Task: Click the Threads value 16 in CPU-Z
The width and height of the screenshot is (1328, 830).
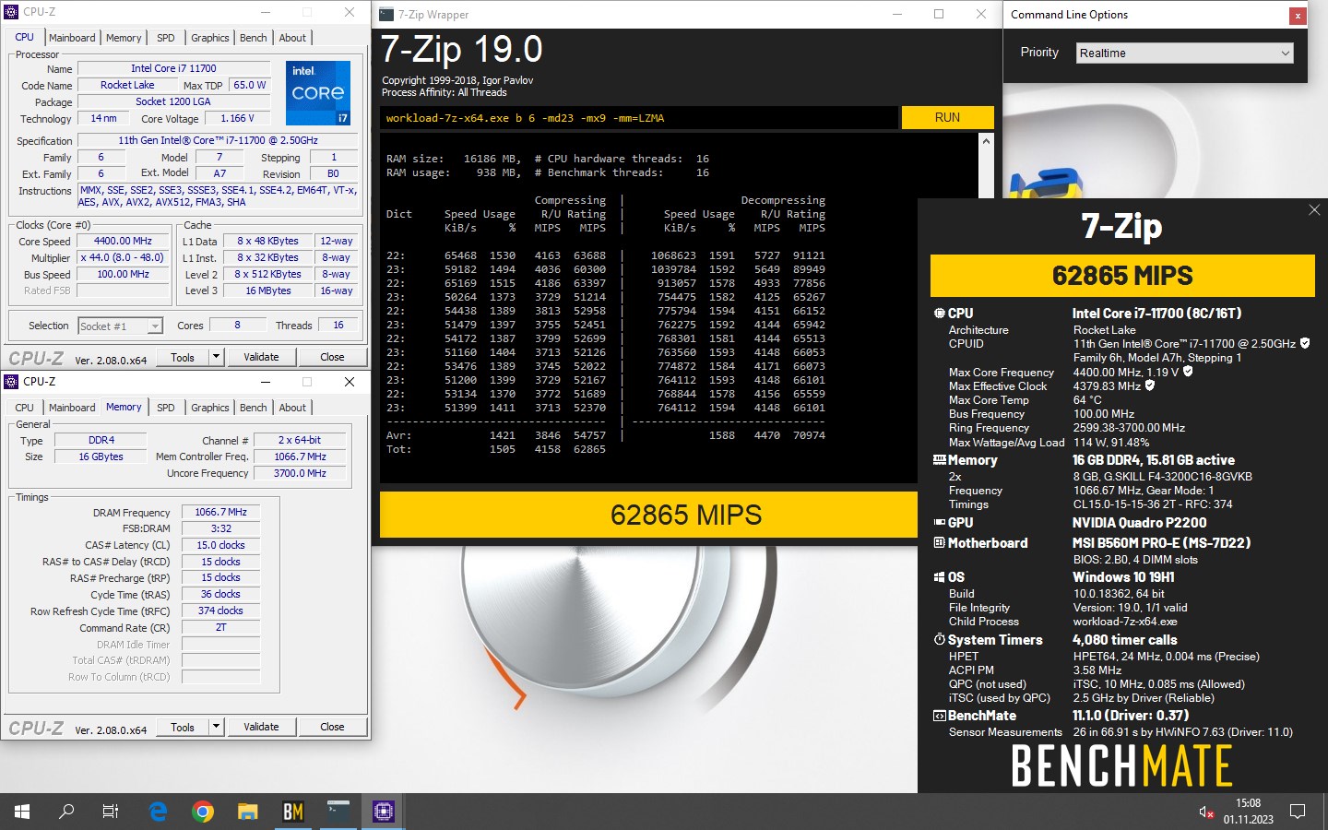Action: (x=338, y=325)
